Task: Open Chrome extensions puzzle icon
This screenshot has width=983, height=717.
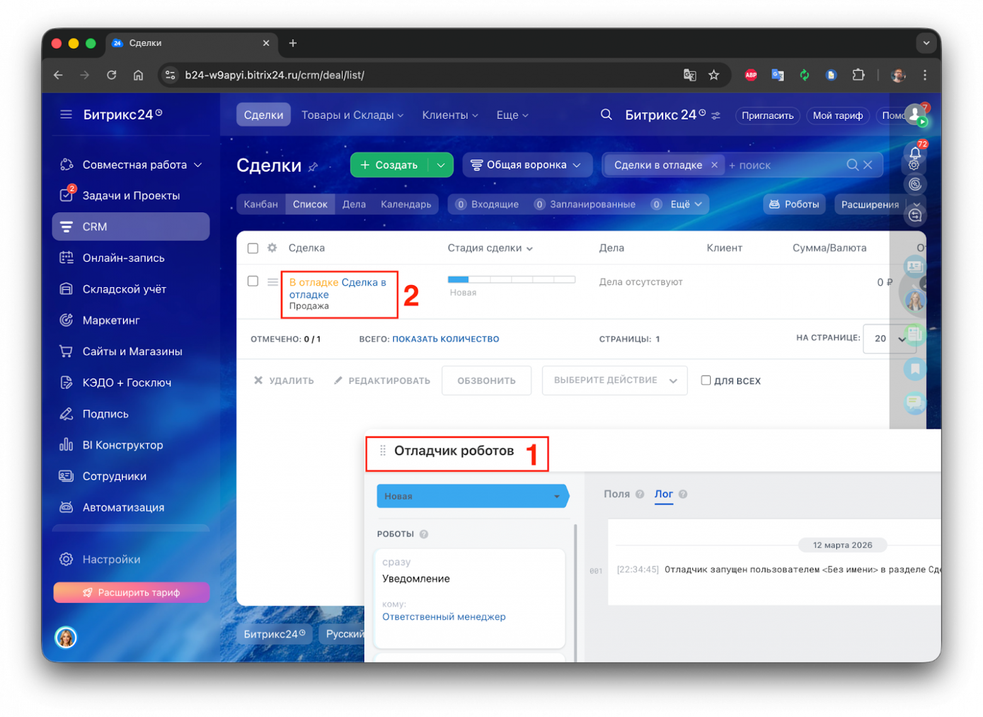Action: pos(858,75)
